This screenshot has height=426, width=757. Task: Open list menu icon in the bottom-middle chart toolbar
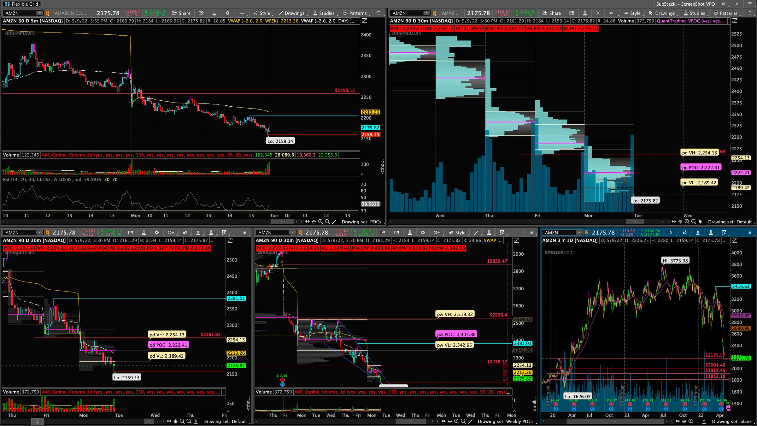531,233
